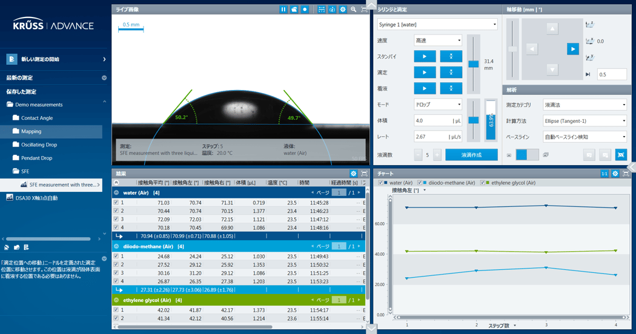The image size is (636, 334).
Task: Click the 1:1 chart scale icon
Action: click(x=605, y=174)
